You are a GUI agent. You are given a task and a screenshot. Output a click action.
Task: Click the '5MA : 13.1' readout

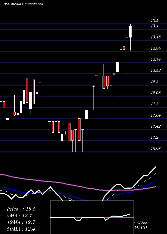19,216
